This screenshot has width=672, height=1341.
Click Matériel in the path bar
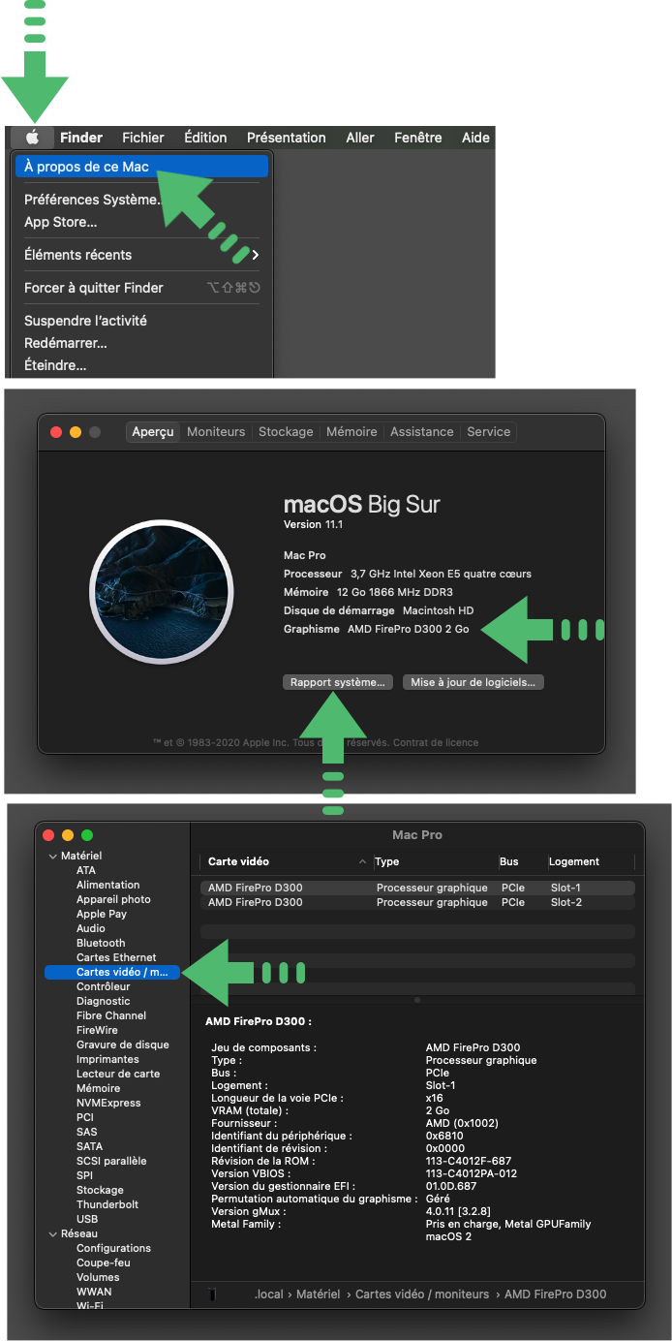tap(319, 1294)
